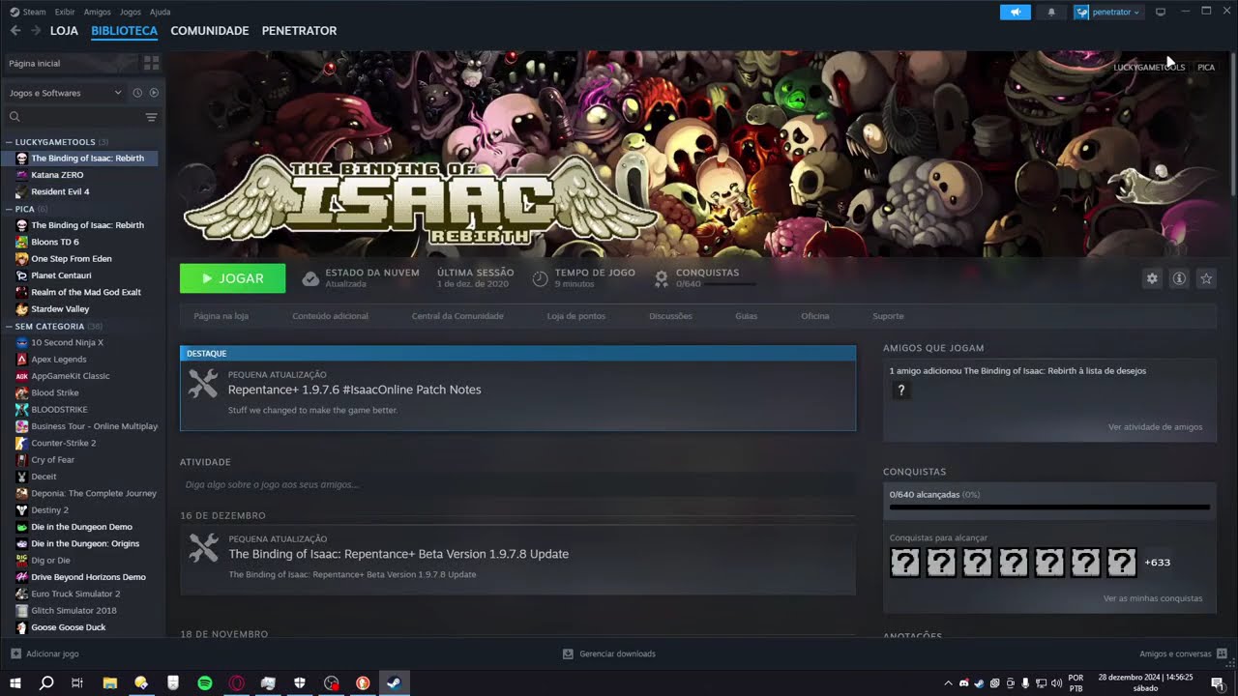Select Counter-Strike 2 in library list
This screenshot has width=1238, height=696.
click(64, 443)
